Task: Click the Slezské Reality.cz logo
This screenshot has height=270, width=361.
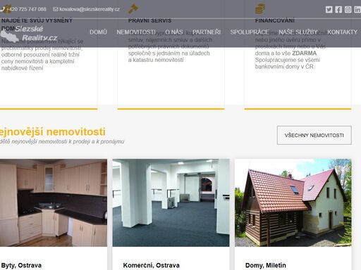Action: point(29,34)
